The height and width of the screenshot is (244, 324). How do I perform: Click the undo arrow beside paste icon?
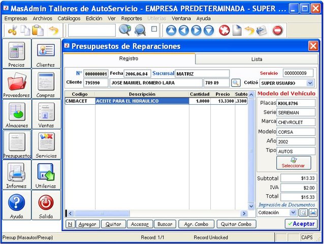[x=53, y=30]
